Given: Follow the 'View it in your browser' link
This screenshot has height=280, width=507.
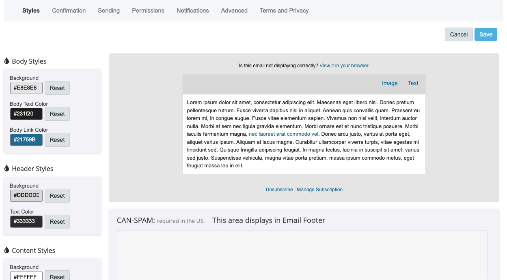Looking at the screenshot, I should pos(344,65).
